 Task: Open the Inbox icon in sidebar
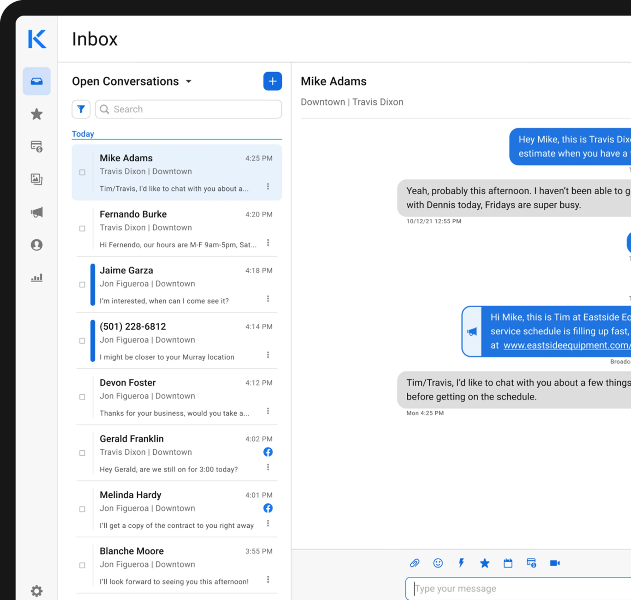click(36, 81)
